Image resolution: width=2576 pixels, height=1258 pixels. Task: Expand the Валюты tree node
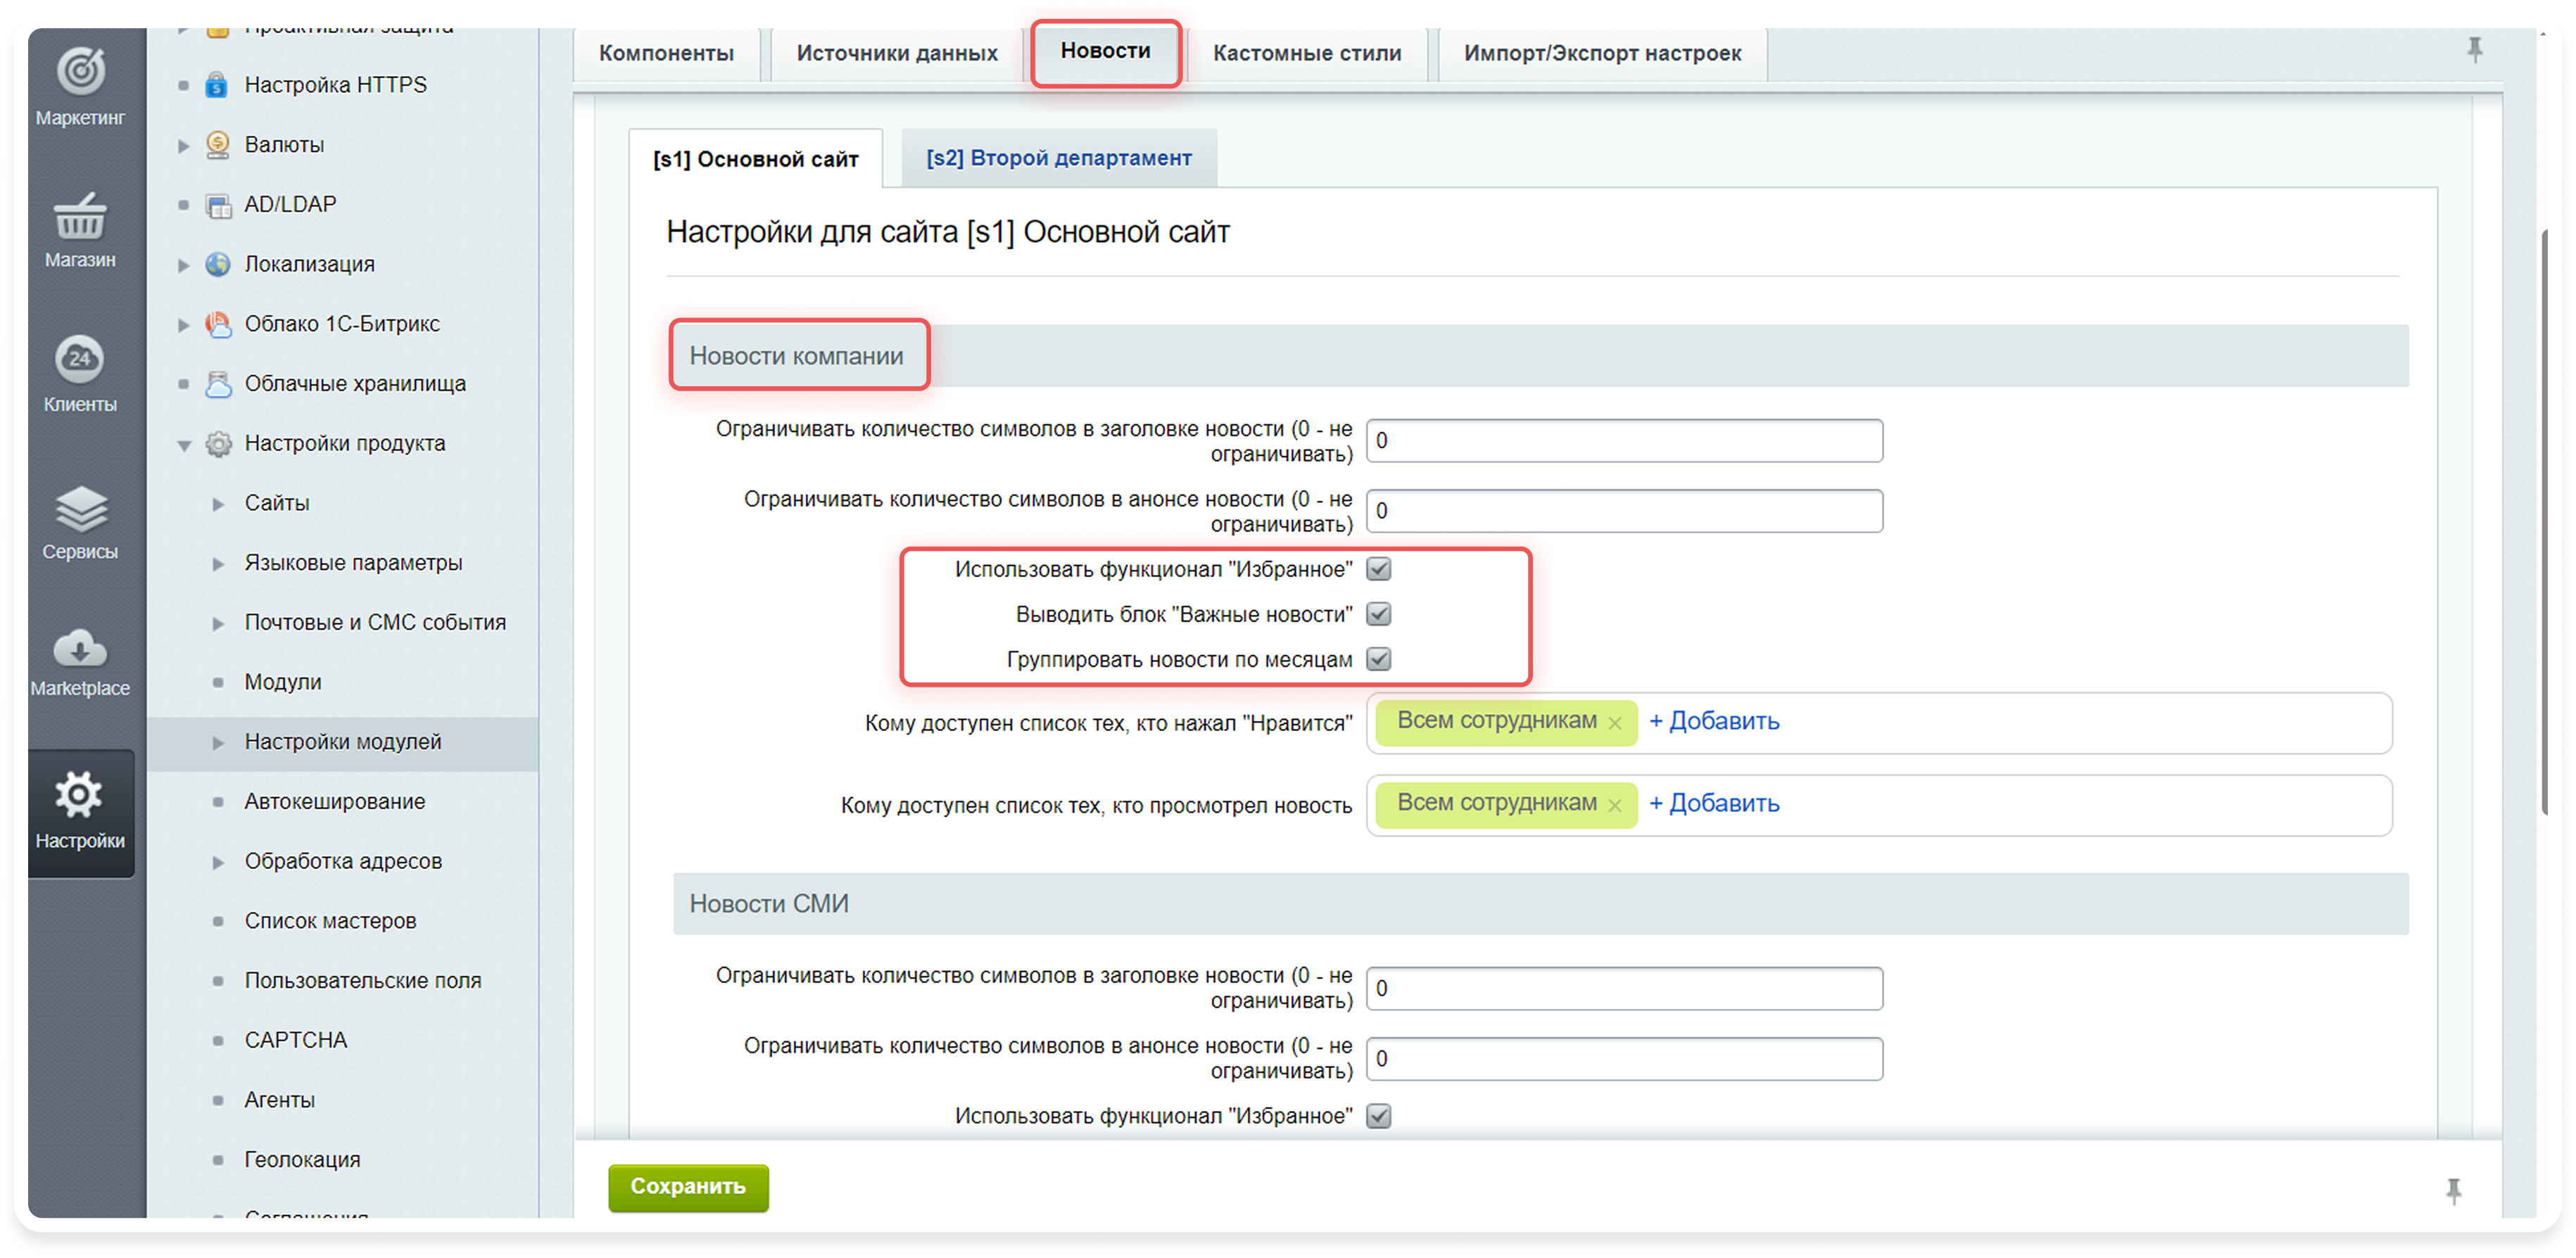pos(184,146)
